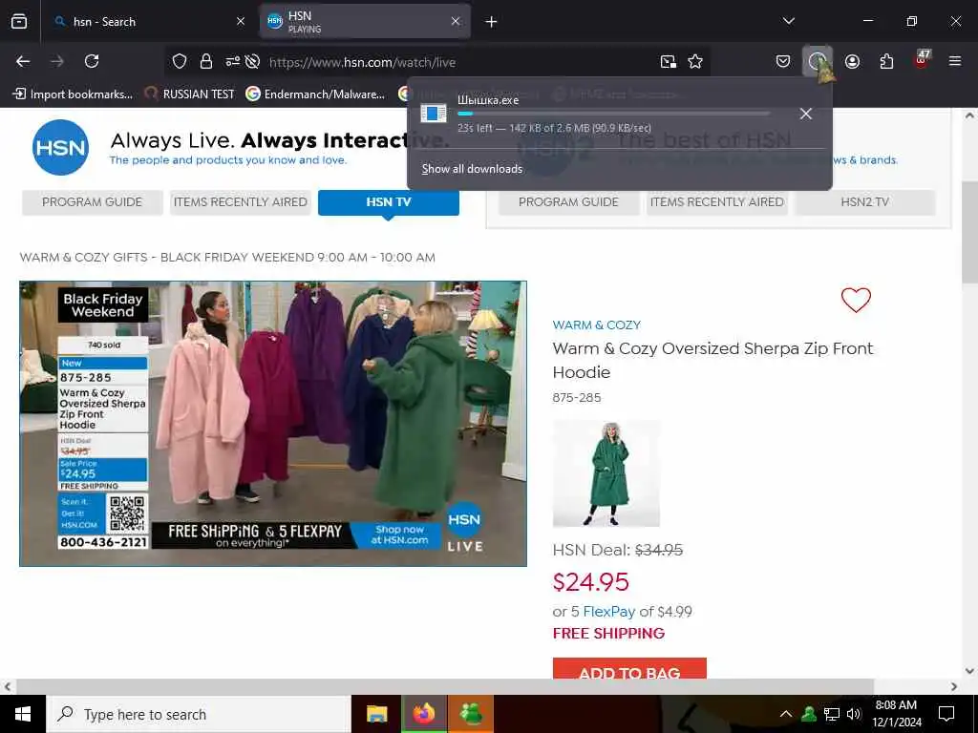Open left ITEMS RECENTLY AIRED tab
The width and height of the screenshot is (978, 733).
240,202
